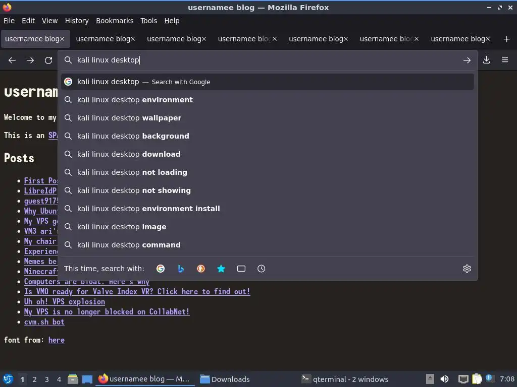The height and width of the screenshot is (387, 517).
Task: Open the clipboard manager tray icon
Action: pyautogui.click(x=477, y=379)
